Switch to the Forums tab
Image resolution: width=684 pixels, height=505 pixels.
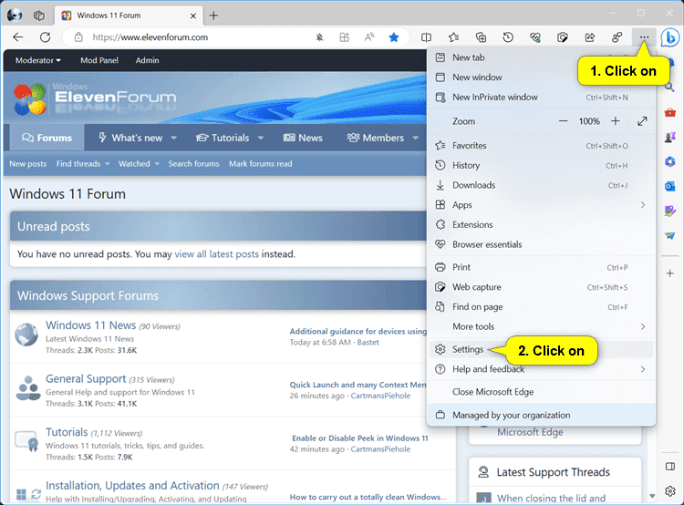47,138
